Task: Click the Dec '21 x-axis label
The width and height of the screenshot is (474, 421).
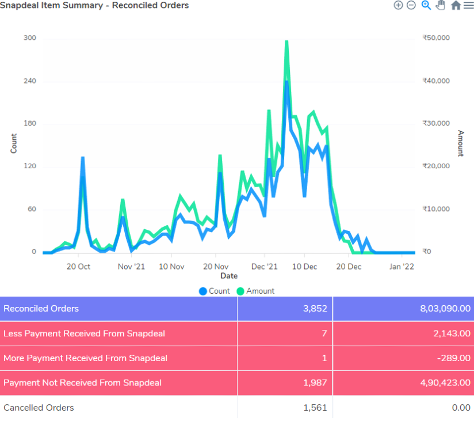Action: coord(264,267)
